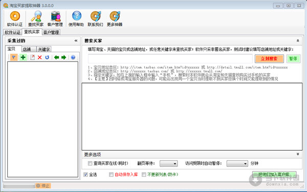The width and height of the screenshot is (307, 192).
Task: Click the 停止 button in status bar
Action: click(43, 185)
